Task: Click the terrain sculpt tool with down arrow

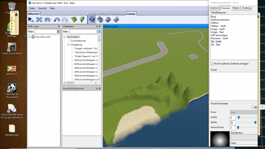Action: pos(100,20)
